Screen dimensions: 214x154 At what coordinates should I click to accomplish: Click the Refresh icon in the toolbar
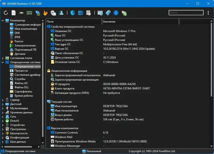click(x=6, y=13)
